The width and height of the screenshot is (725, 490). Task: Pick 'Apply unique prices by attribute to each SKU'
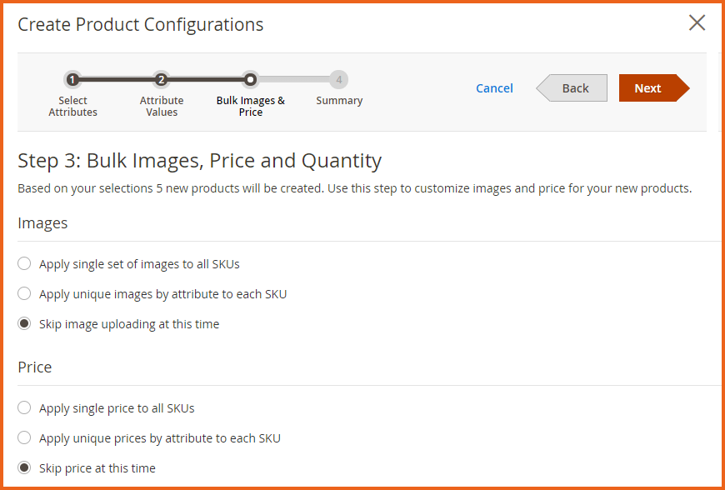click(x=24, y=437)
